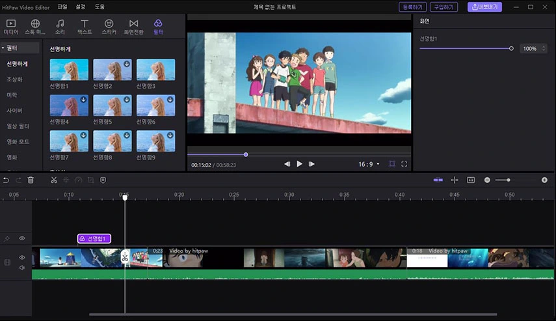Screen dimensions: 556x321
Task: Step to the previous frame
Action: [287, 163]
